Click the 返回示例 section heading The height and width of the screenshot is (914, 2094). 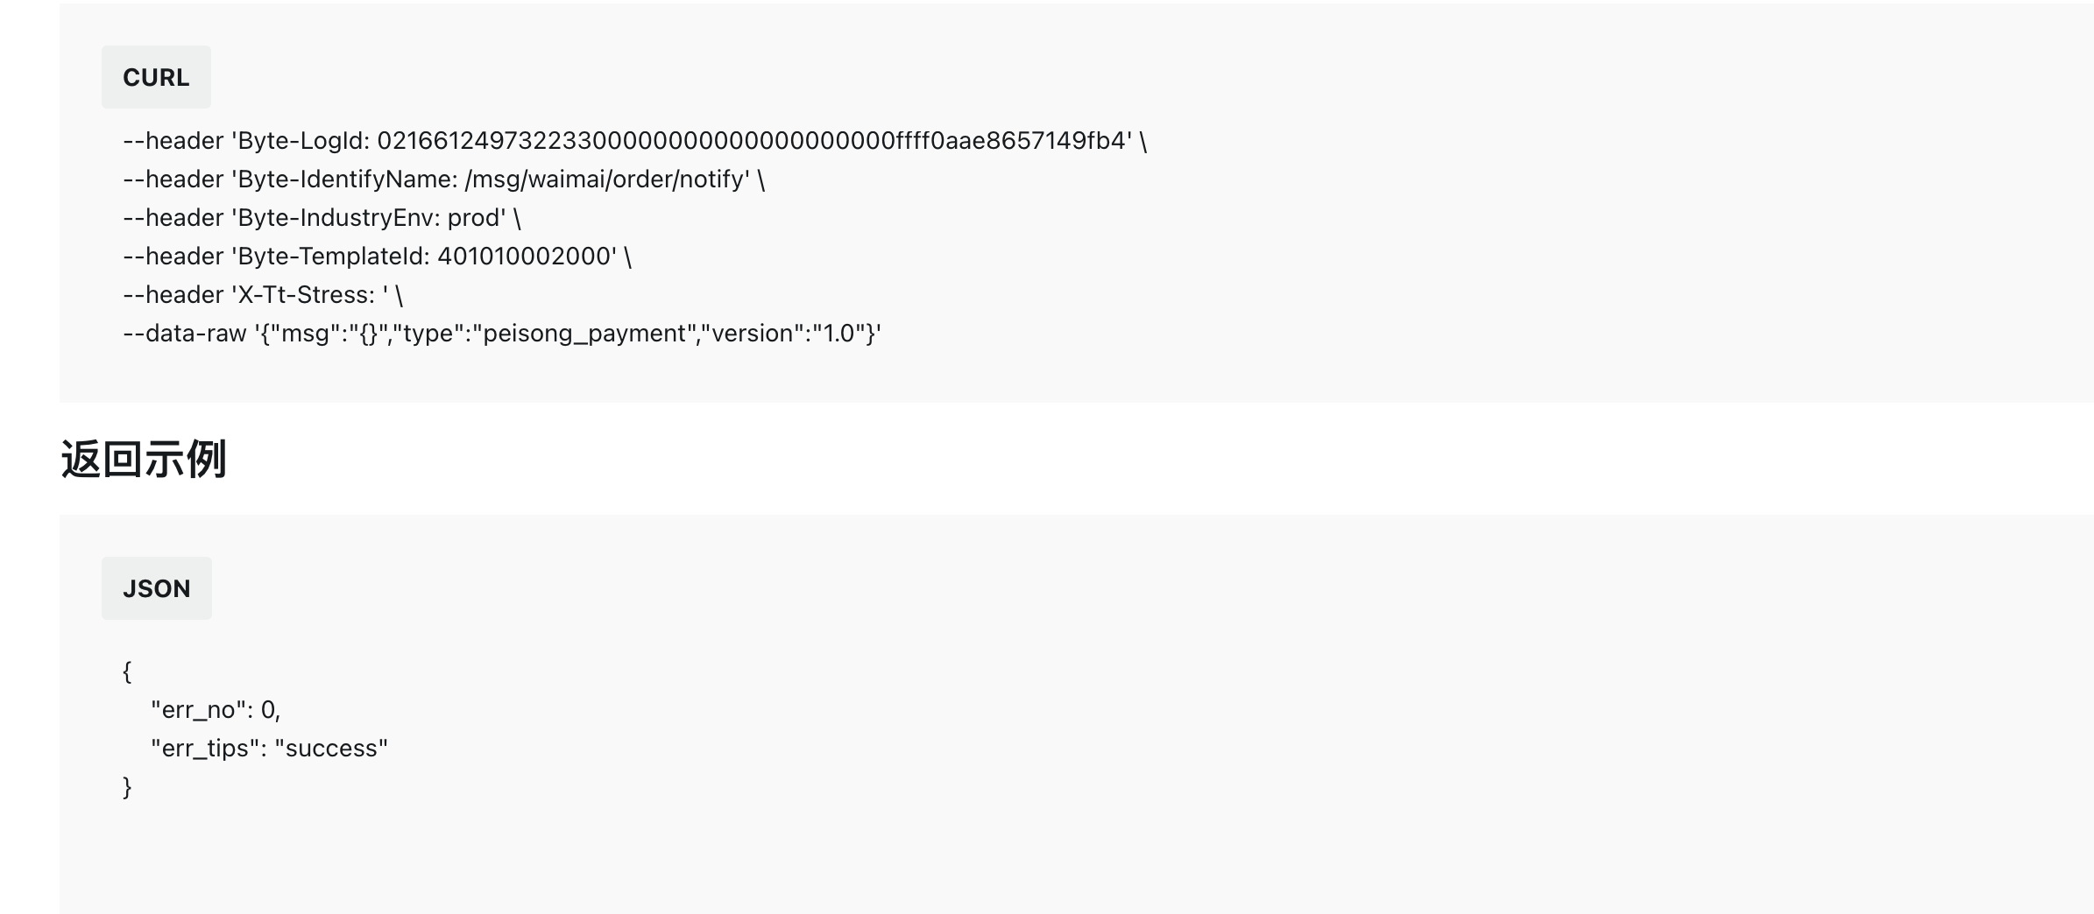pos(144,459)
